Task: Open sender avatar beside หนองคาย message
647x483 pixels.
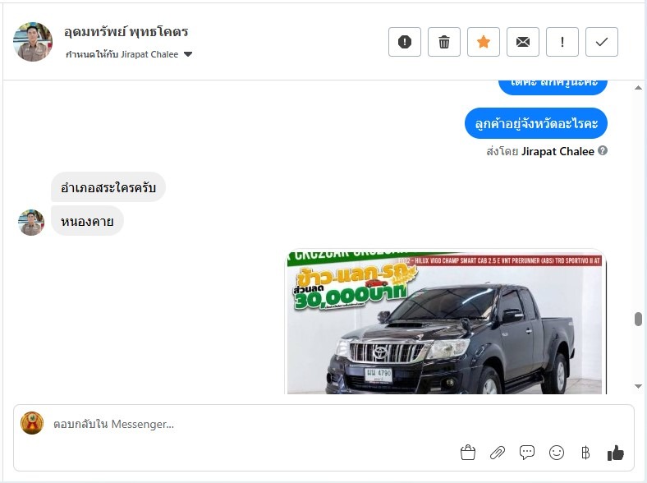Action: coord(31,223)
